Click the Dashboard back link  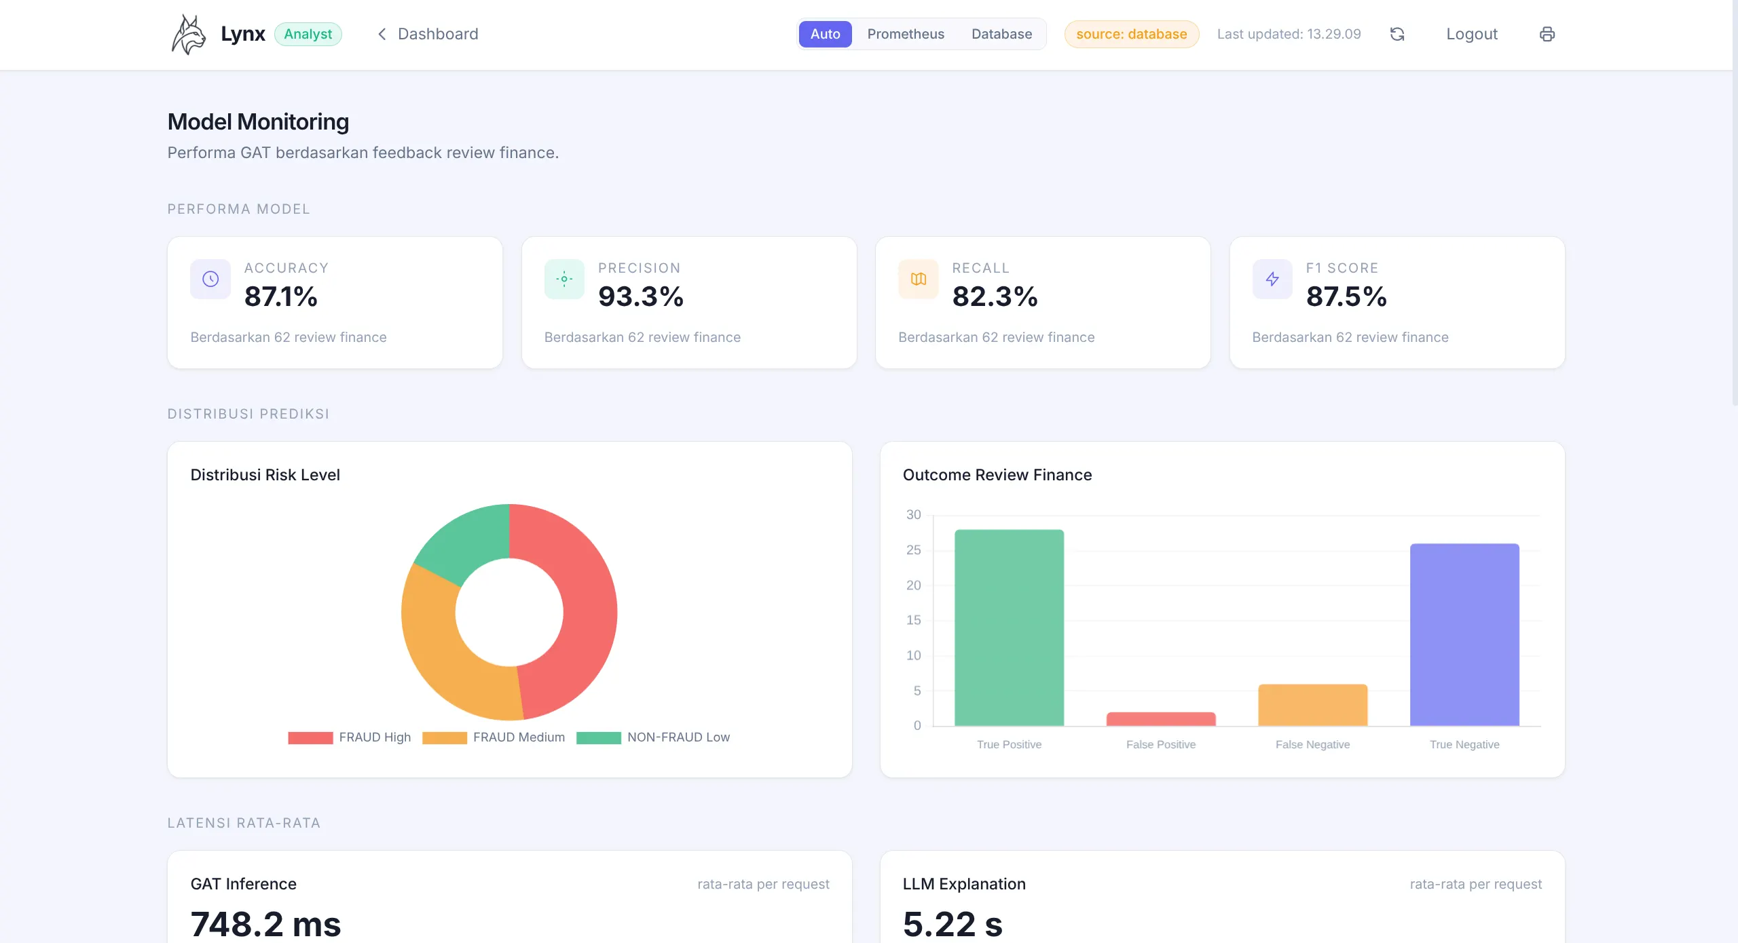pos(428,34)
